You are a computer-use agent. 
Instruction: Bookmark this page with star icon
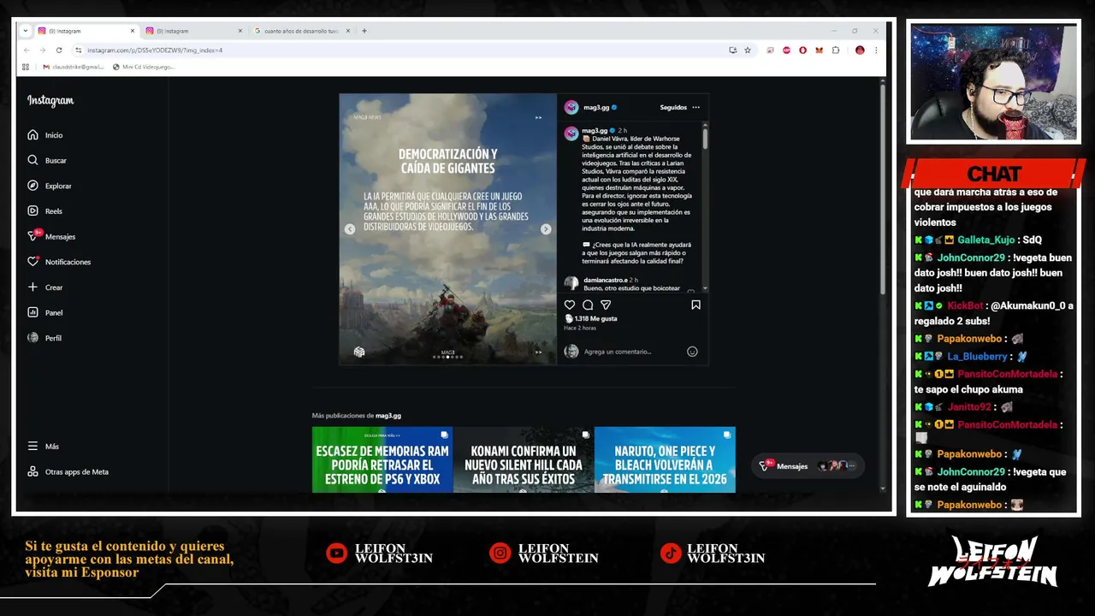pos(748,50)
